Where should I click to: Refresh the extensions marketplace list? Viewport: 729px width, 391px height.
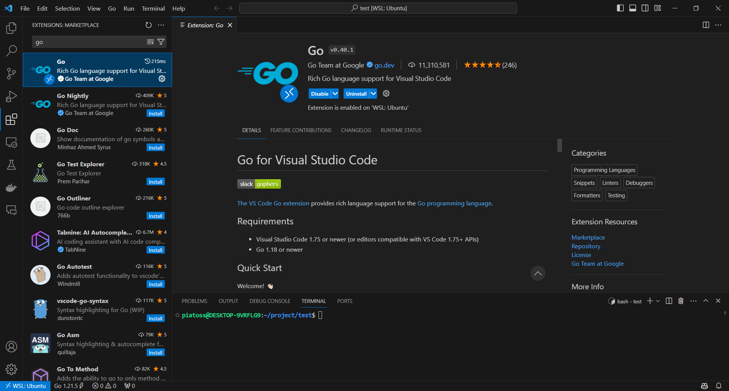[148, 25]
